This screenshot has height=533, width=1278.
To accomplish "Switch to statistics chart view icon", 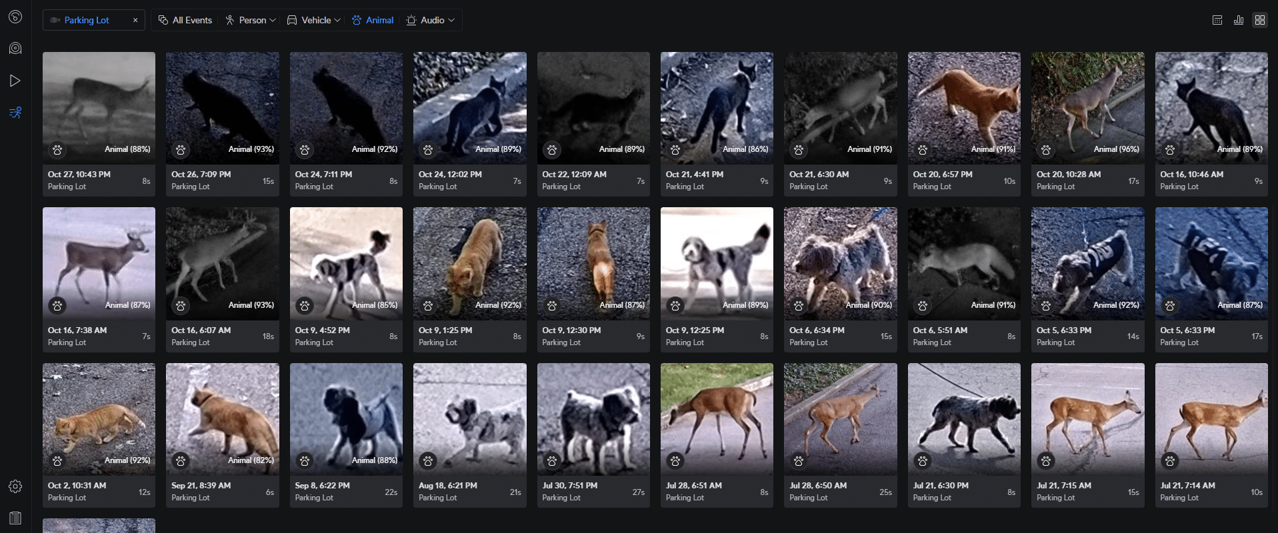I will coord(1239,20).
